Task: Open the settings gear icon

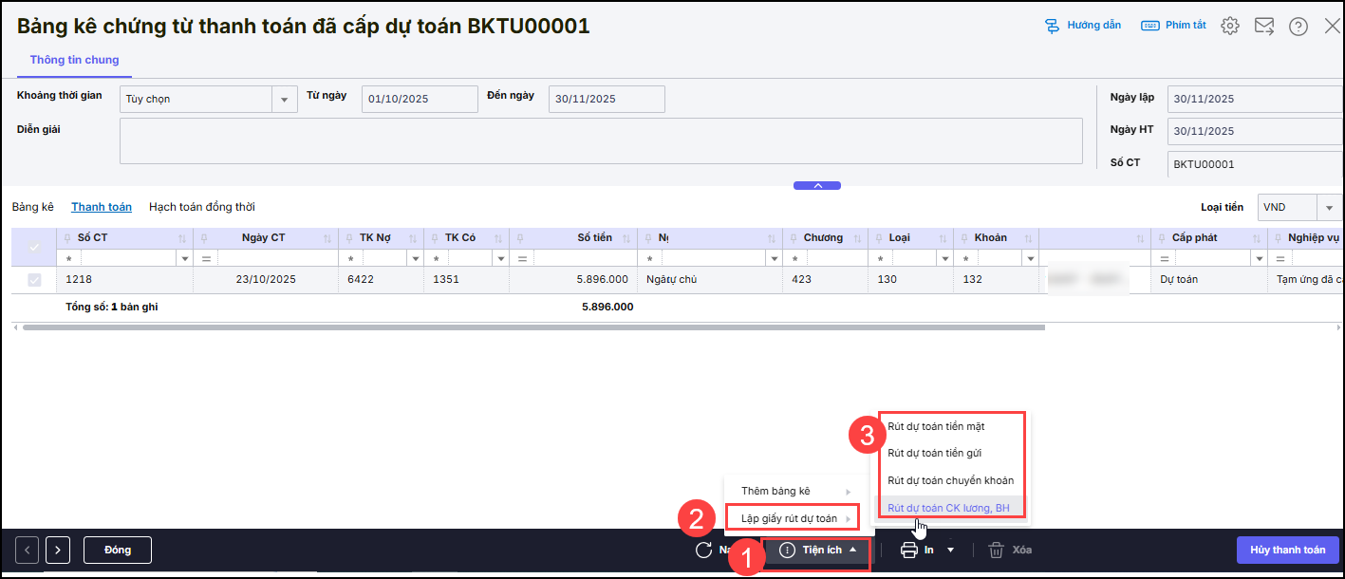Action: pyautogui.click(x=1230, y=27)
